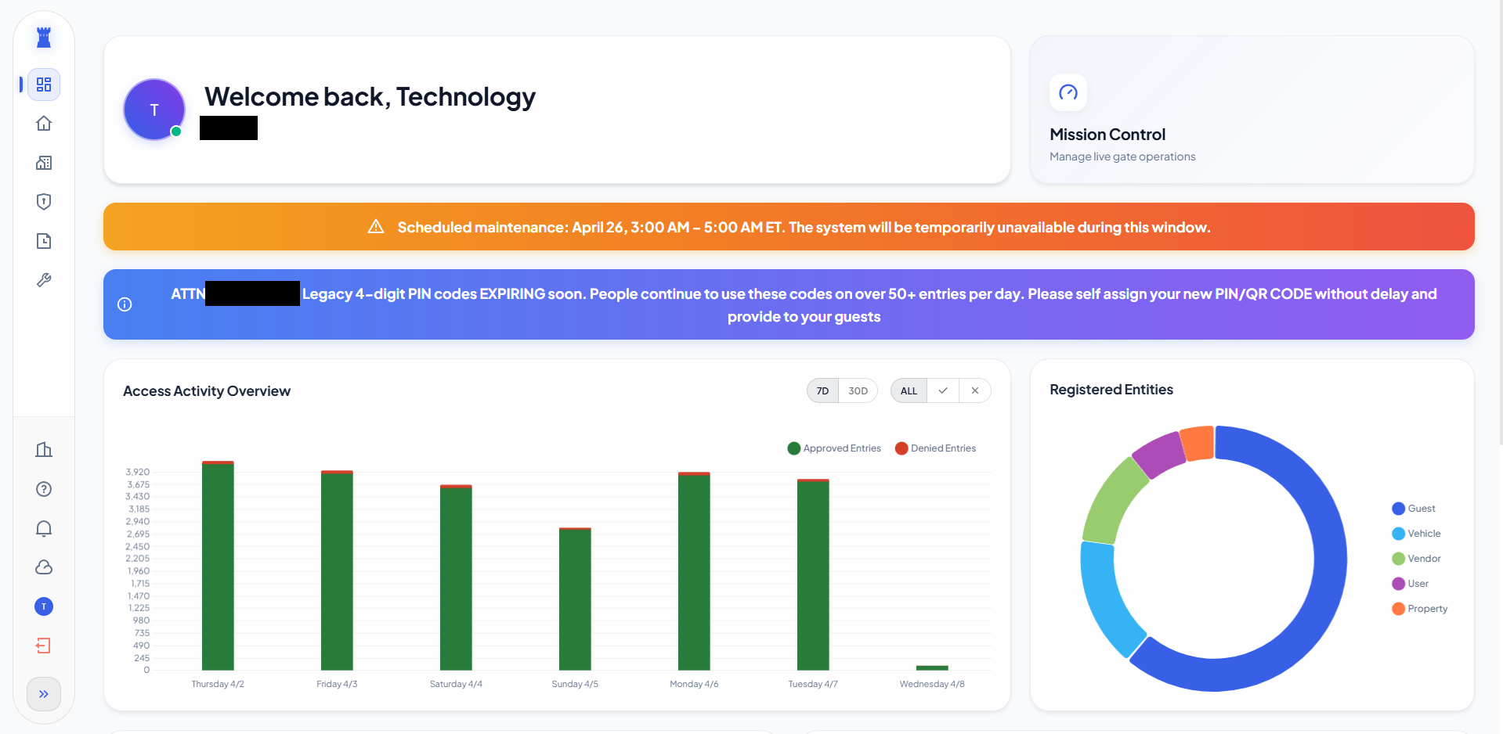The height and width of the screenshot is (734, 1503).
Task: Toggle Denied Entries legend in chart
Action: point(935,448)
